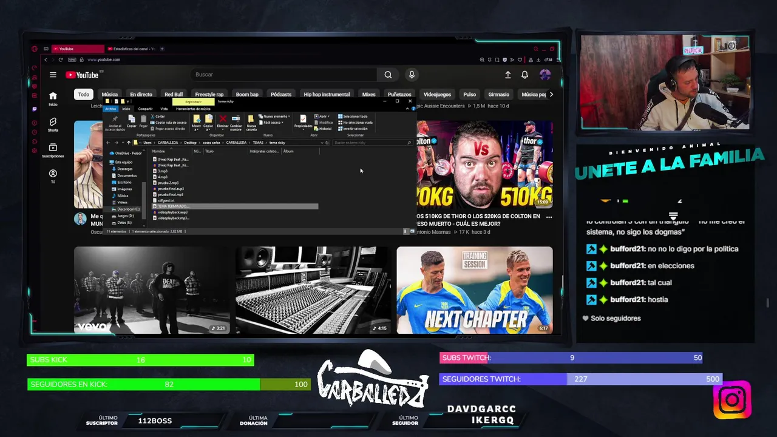The height and width of the screenshot is (437, 777).
Task: Click the Subs Kick progress bar
Action: (140, 360)
